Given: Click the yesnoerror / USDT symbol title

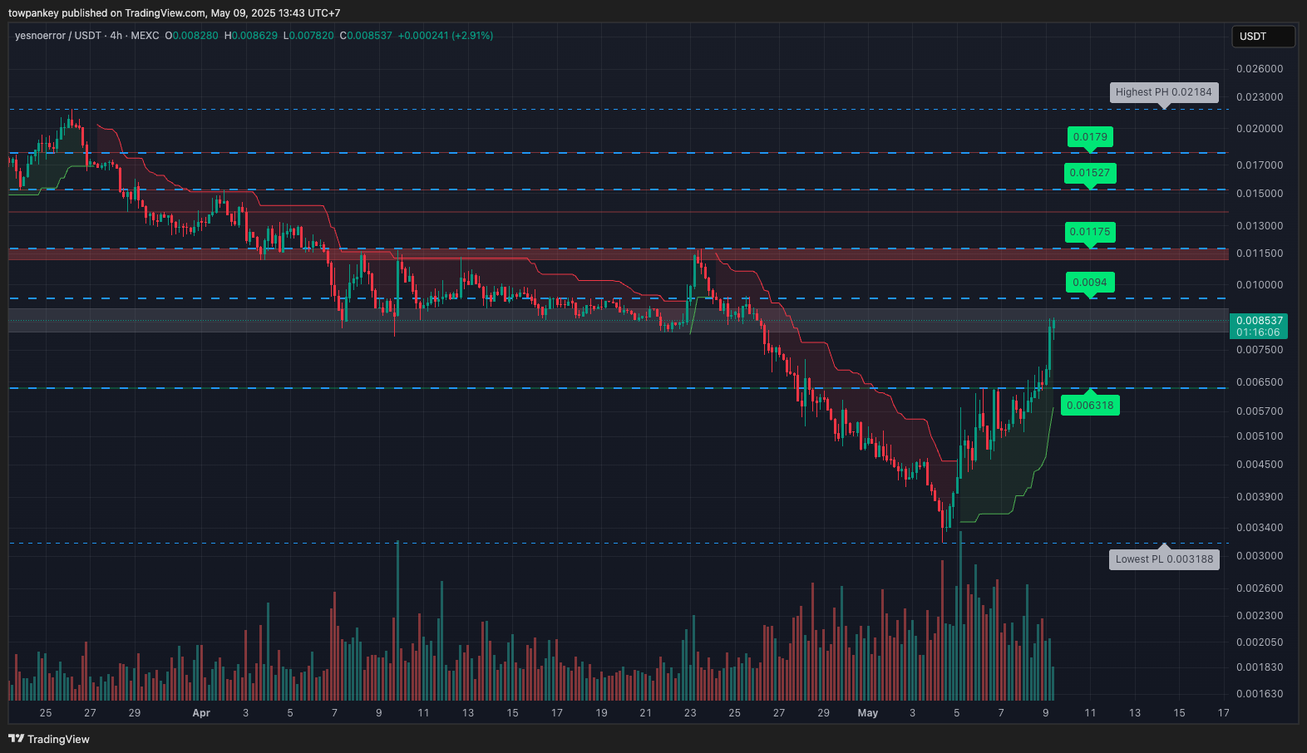Looking at the screenshot, I should point(57,36).
